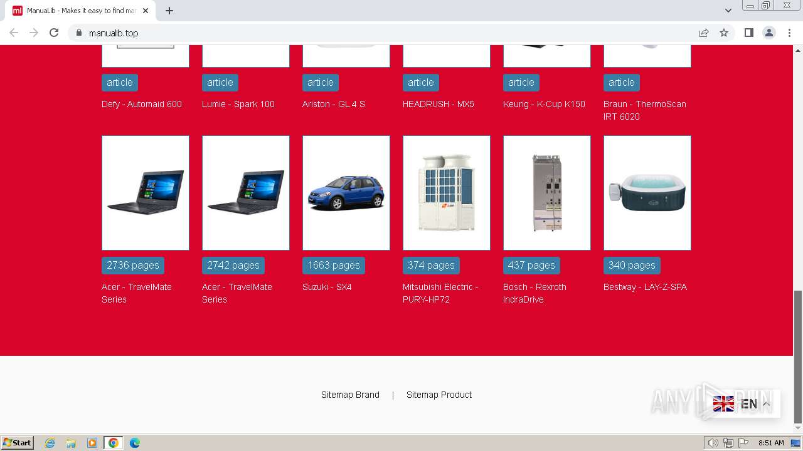Bookmark this tab with the star

coord(724,33)
